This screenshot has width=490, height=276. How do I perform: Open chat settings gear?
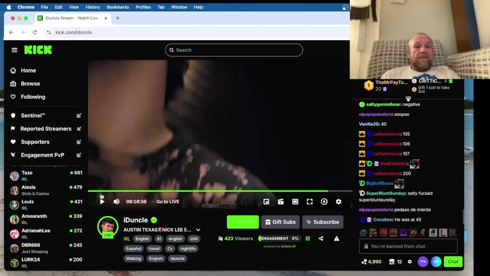click(x=410, y=262)
